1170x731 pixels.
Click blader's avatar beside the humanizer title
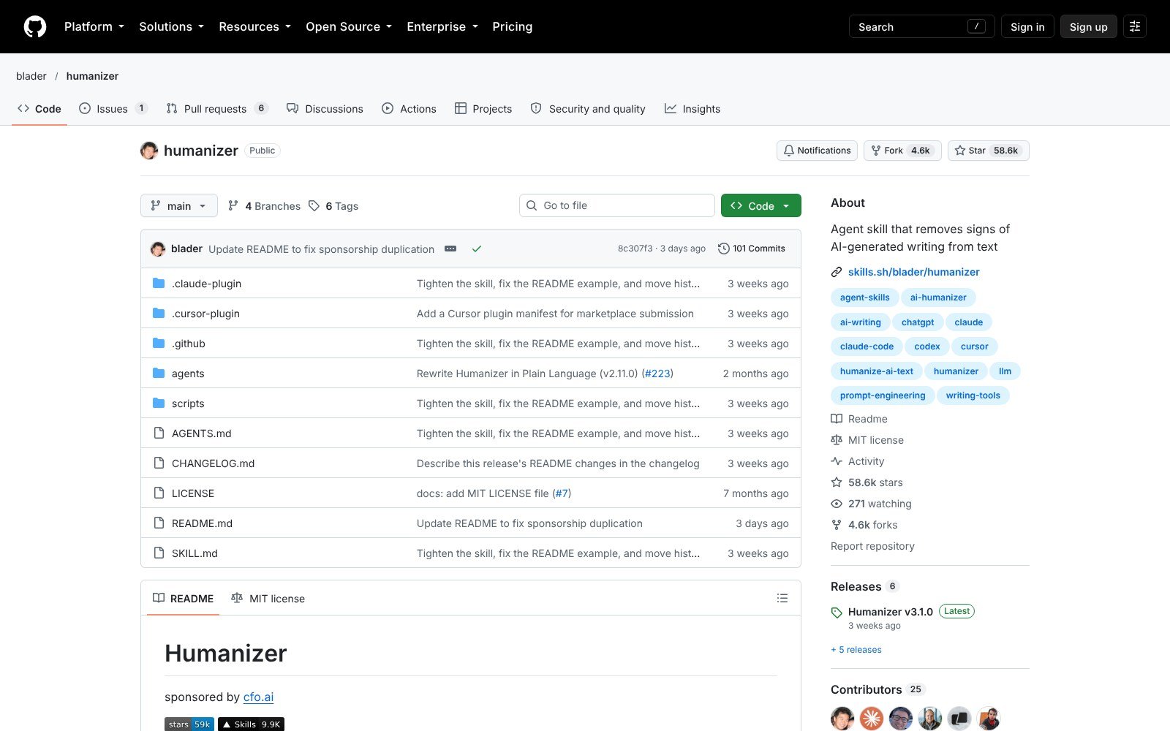point(149,151)
